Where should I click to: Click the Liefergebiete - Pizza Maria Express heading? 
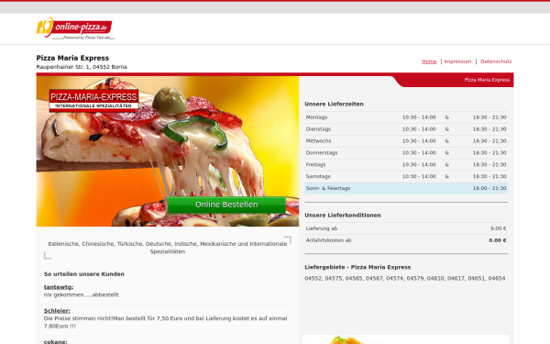[x=357, y=267]
